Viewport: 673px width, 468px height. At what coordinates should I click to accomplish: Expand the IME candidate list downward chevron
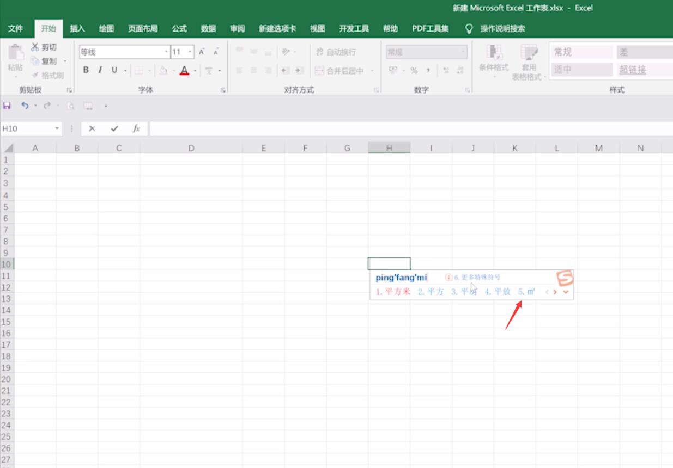(x=566, y=292)
